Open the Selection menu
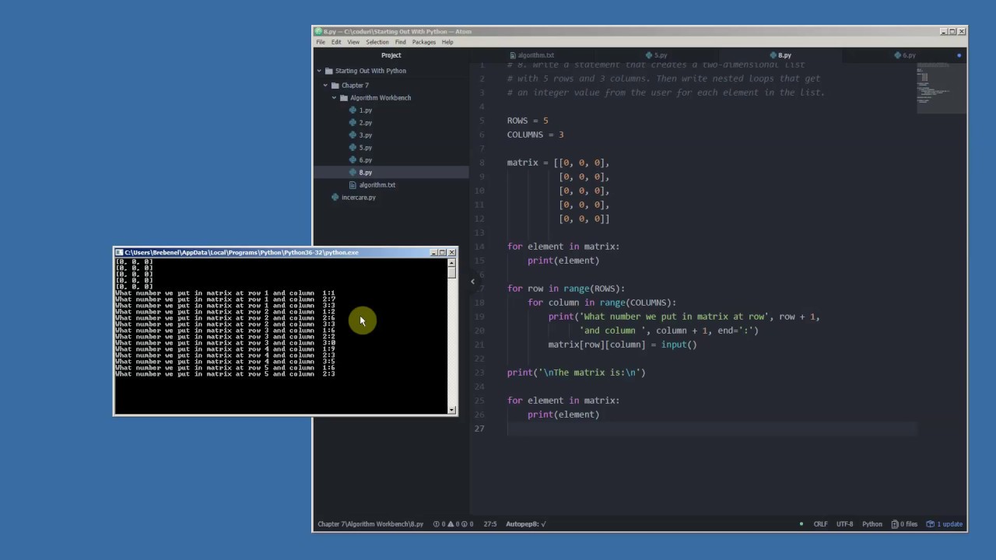Image resolution: width=996 pixels, height=560 pixels. click(377, 42)
